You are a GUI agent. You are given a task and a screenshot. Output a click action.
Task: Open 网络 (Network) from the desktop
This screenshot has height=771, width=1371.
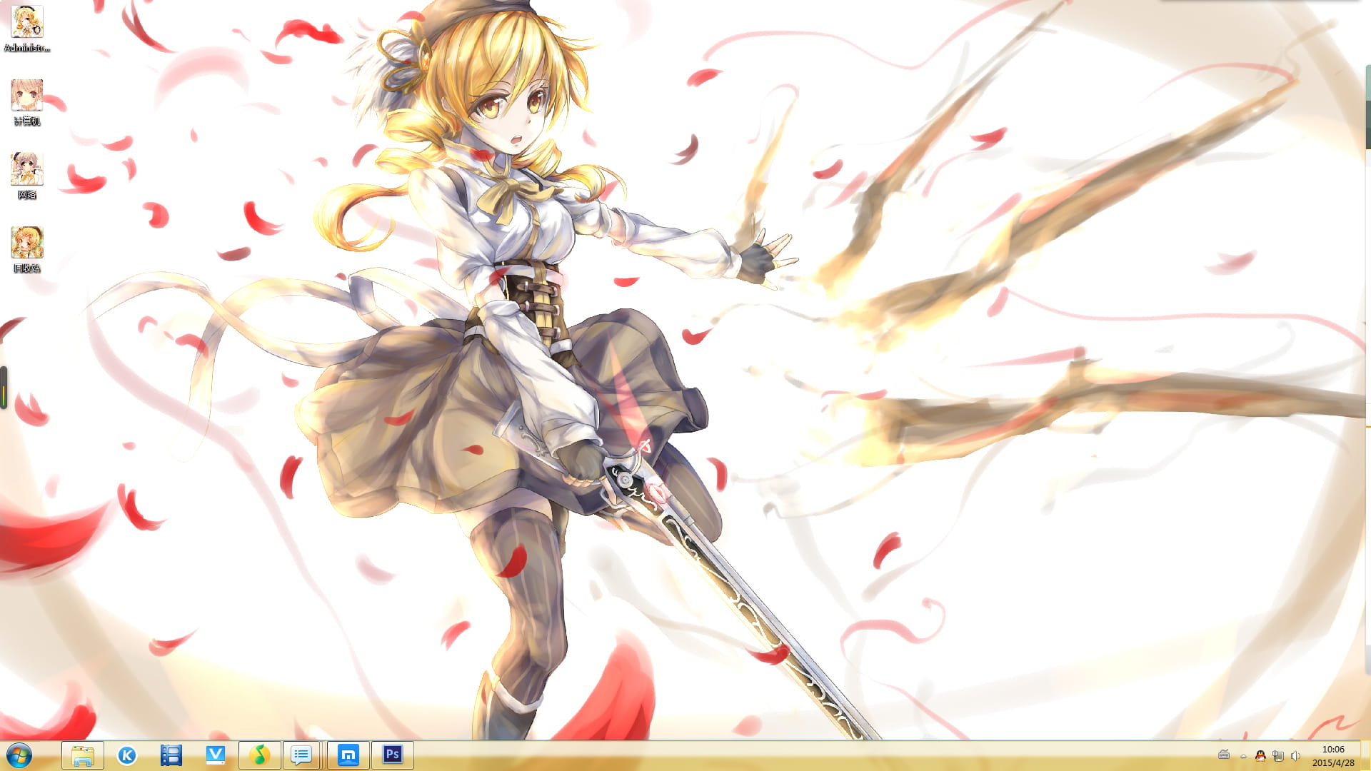26,169
